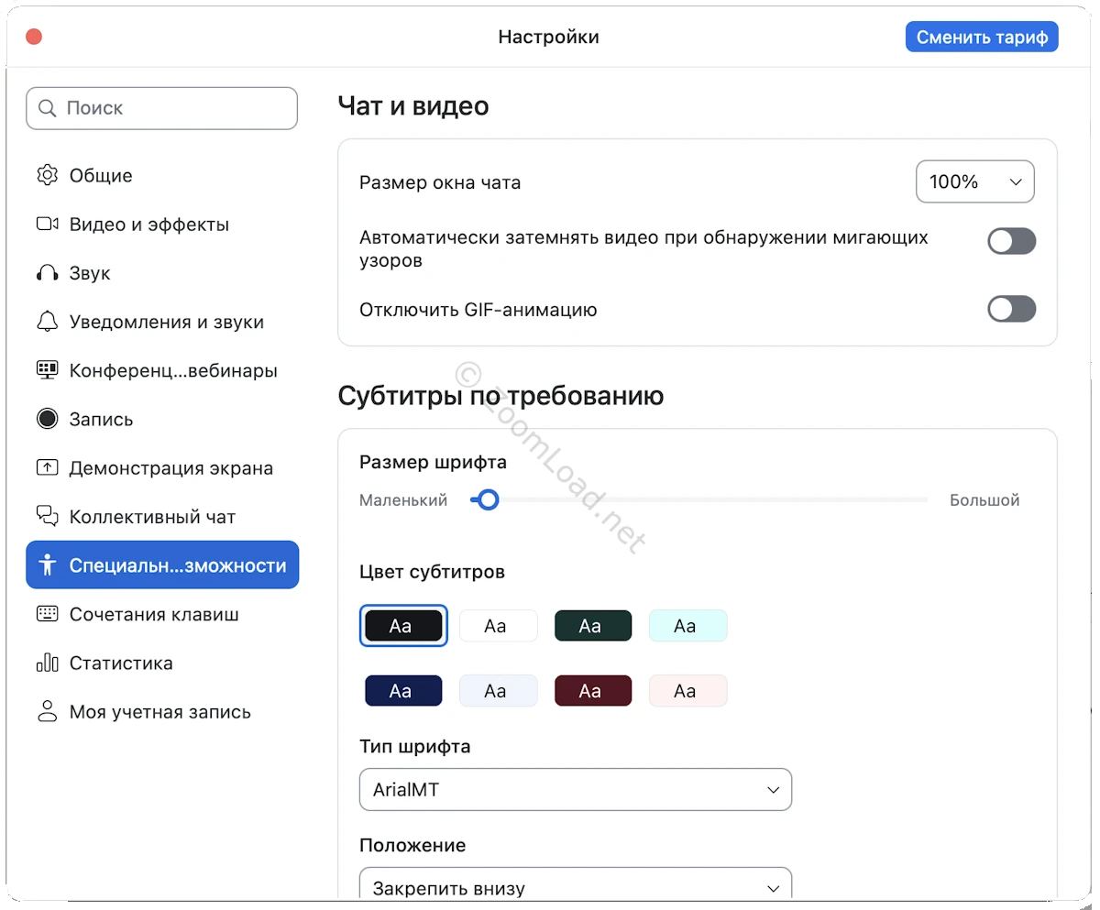Select the dark red subtitle color swatch
This screenshot has width=1100, height=910.
coord(592,691)
